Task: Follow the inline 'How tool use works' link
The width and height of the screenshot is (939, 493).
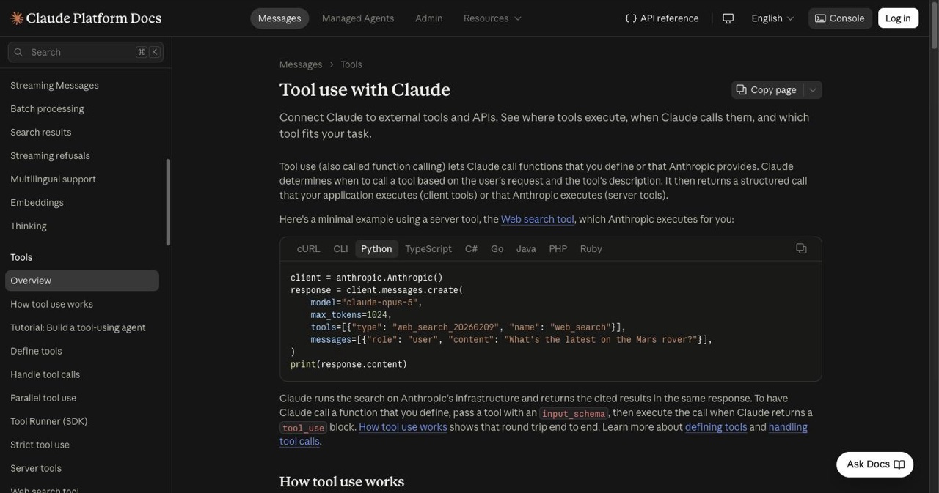Action: click(403, 427)
